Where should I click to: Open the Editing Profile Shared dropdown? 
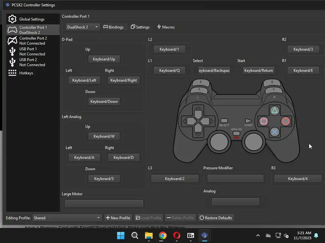[67, 218]
